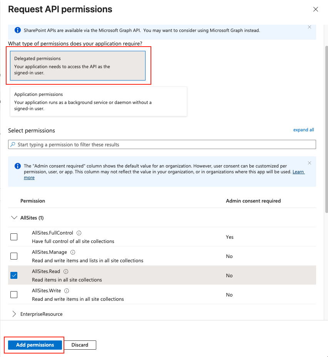Dismiss the Admin consent required notice
328x357 pixels.
pyautogui.click(x=310, y=163)
